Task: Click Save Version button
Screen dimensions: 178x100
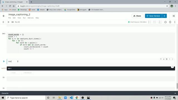Action: point(153,16)
